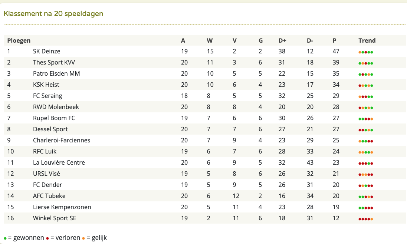
Task: Click the red 'verloren' legend dot
Action: click(x=47, y=238)
